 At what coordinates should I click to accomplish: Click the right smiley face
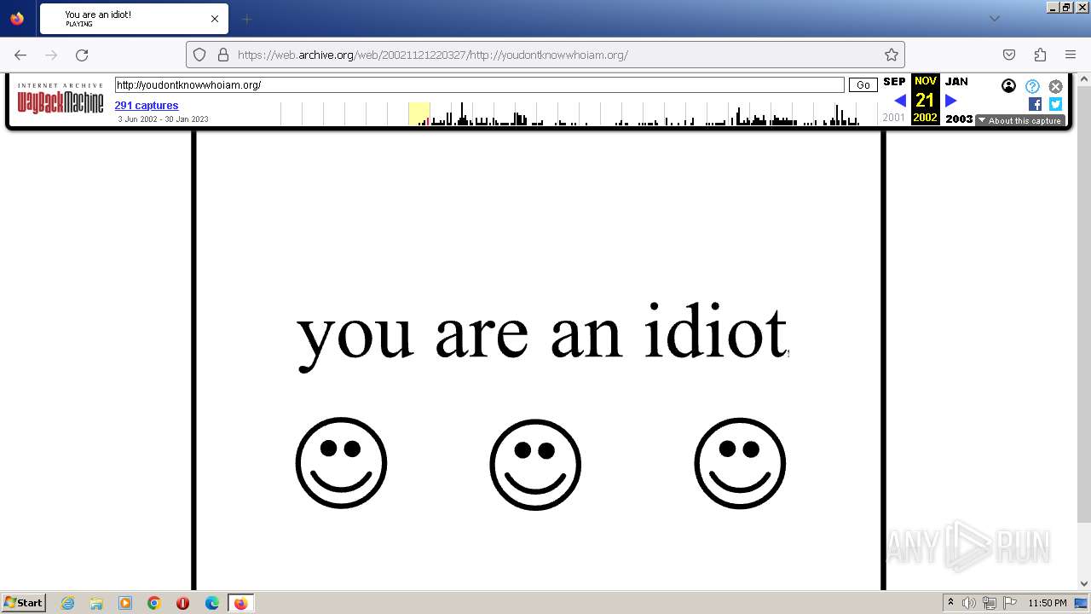point(740,463)
